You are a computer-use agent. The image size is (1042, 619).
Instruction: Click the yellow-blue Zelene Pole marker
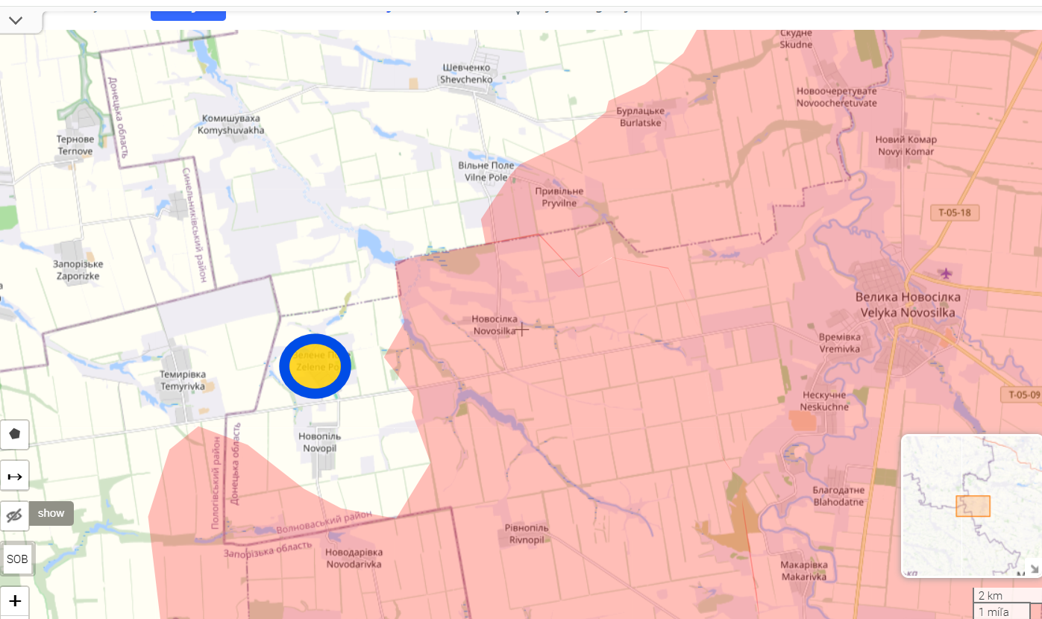click(x=316, y=366)
